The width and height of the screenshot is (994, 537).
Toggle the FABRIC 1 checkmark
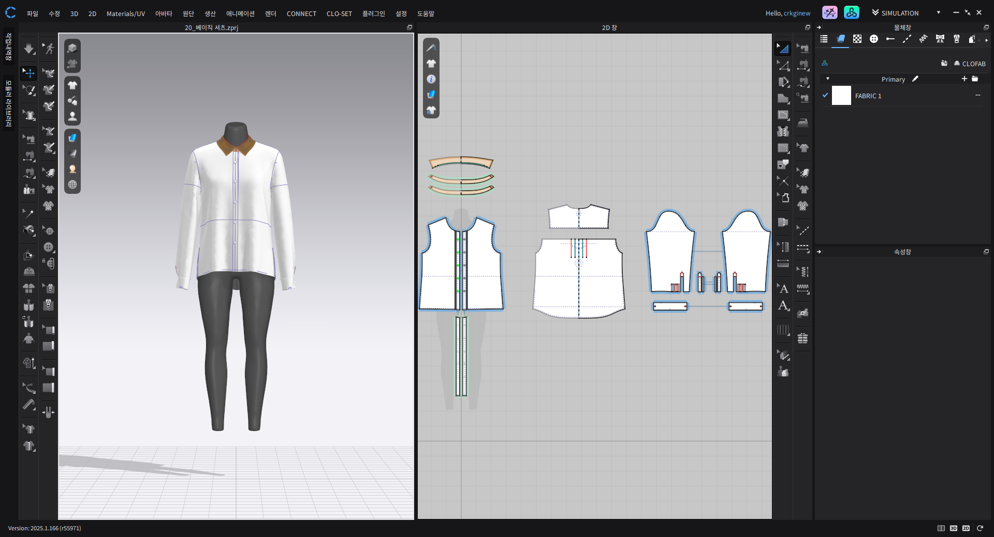click(x=825, y=96)
